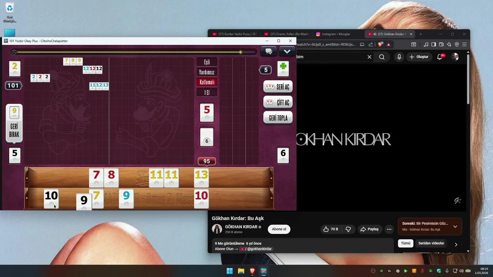Screen dimensions: 493x277
Task: Clear the YouTube search box with X
Action: click(x=369, y=57)
